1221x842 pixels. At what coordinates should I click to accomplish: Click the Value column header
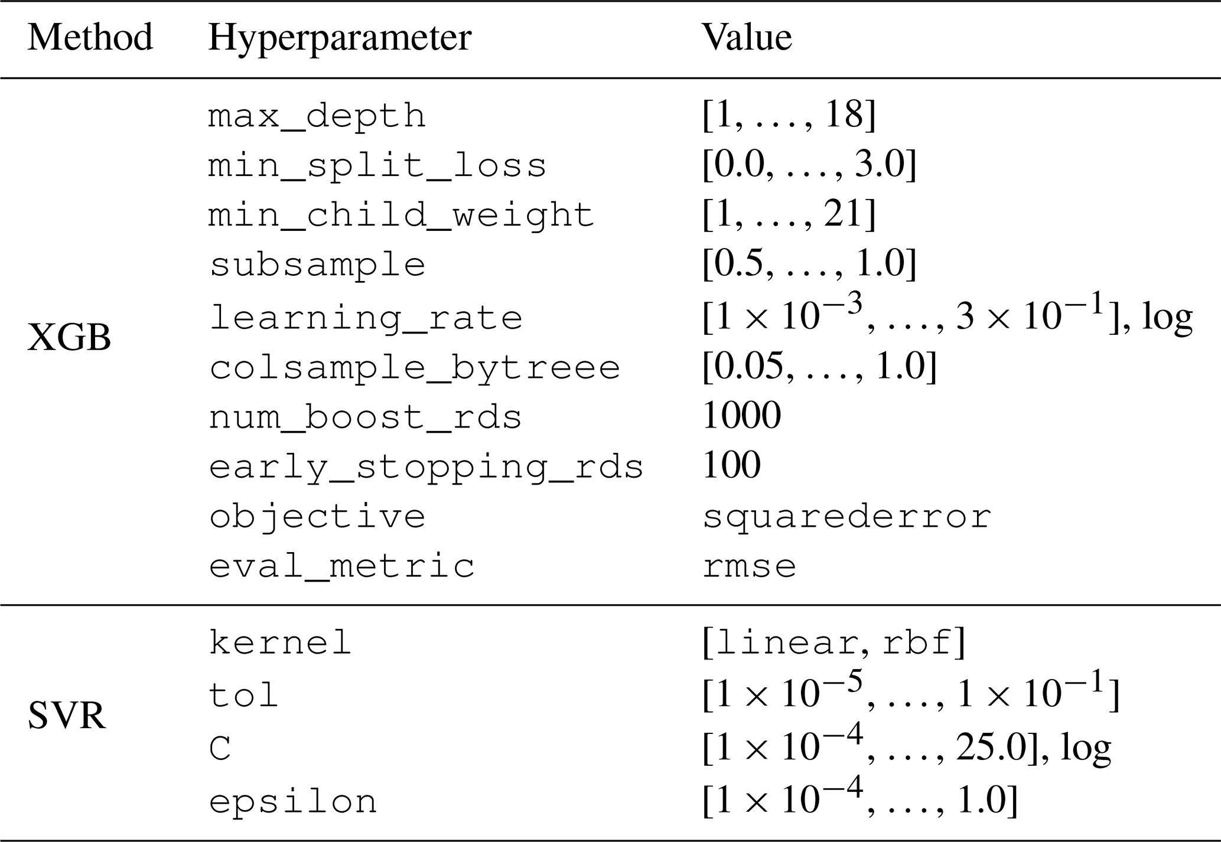tap(746, 38)
